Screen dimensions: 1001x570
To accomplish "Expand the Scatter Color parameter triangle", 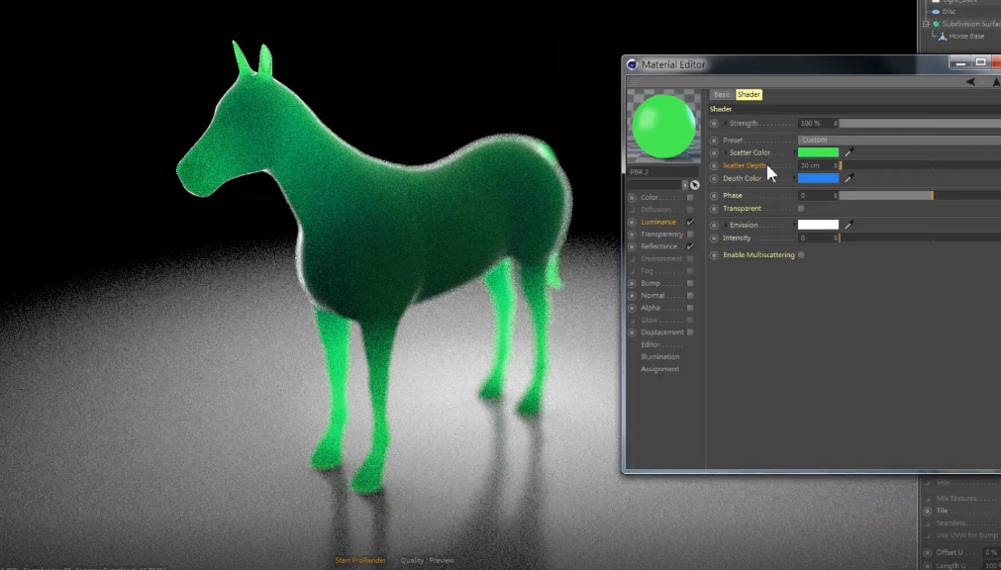I will point(726,152).
